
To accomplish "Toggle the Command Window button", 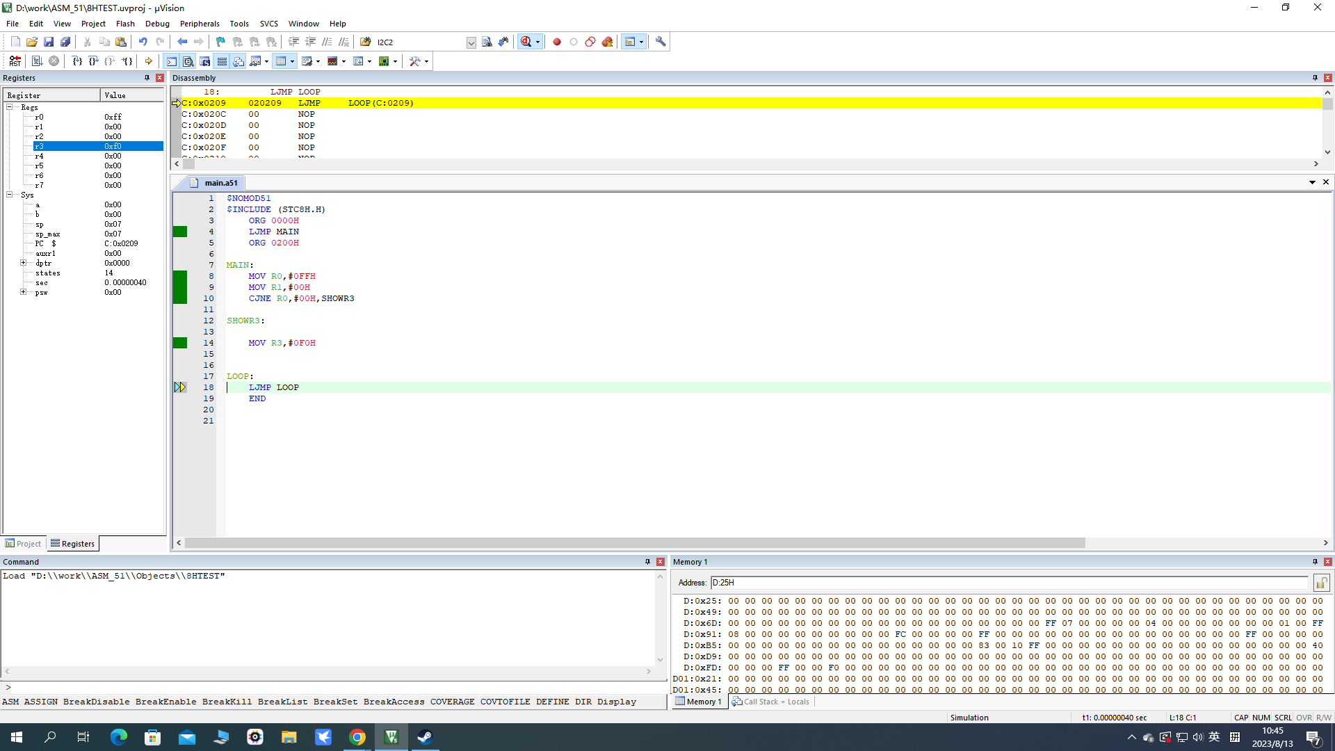I will tap(171, 61).
